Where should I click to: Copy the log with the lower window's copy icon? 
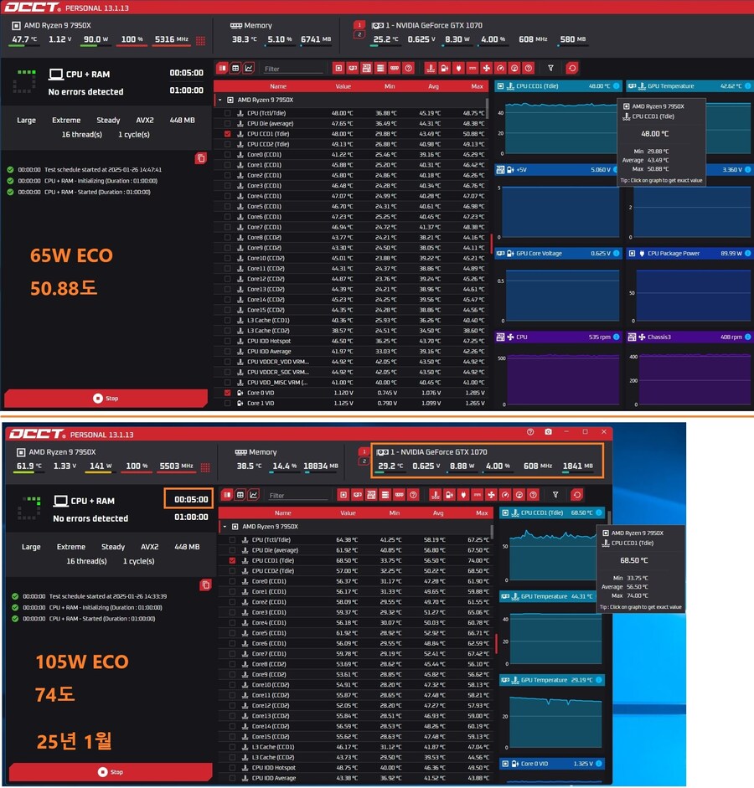(205, 585)
